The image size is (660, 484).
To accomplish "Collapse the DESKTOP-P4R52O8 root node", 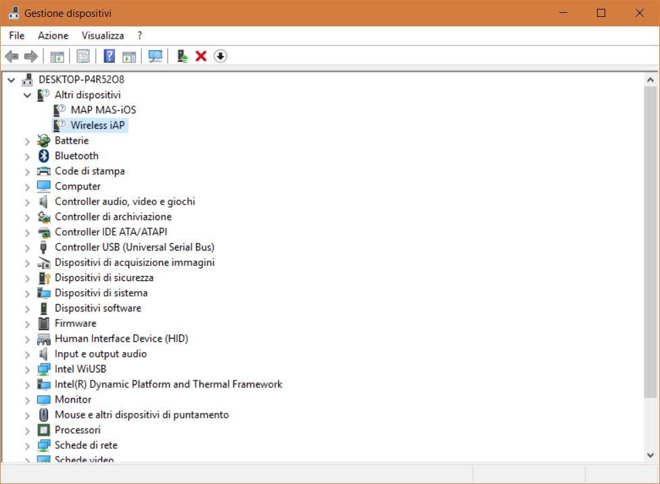I will coord(11,80).
